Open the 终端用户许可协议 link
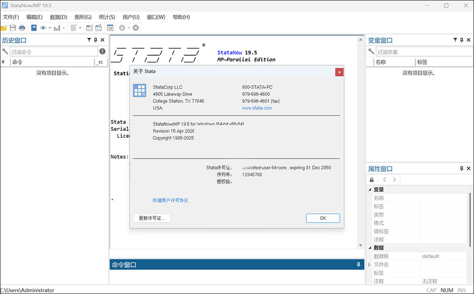Screen dimensions: 474x294 [x=170, y=200]
